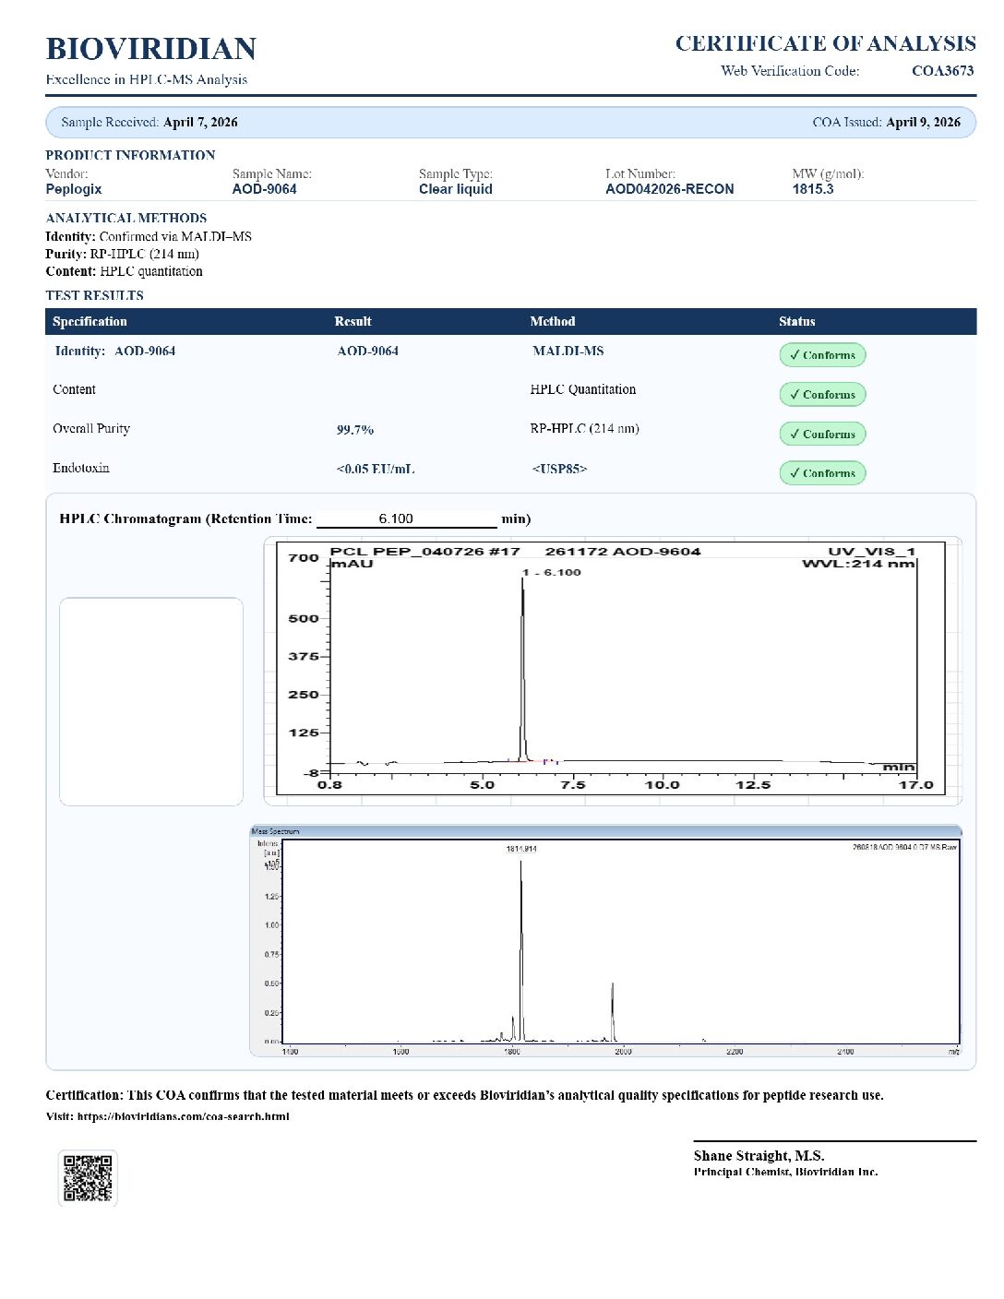Click the Identity Conforms status badge
The height and width of the screenshot is (1299, 1004).
822,355
